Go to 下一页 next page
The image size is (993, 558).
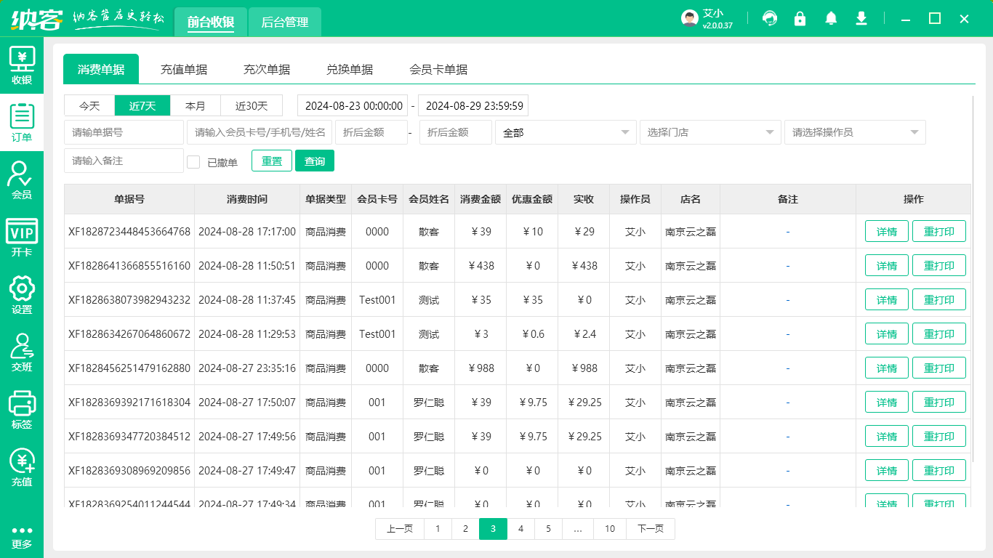(650, 529)
